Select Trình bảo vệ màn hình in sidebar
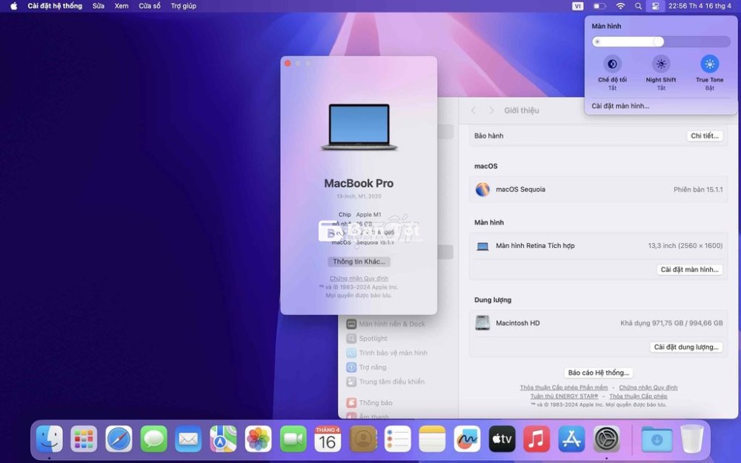 pos(388,353)
